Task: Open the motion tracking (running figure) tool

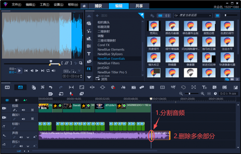Action: (173, 87)
